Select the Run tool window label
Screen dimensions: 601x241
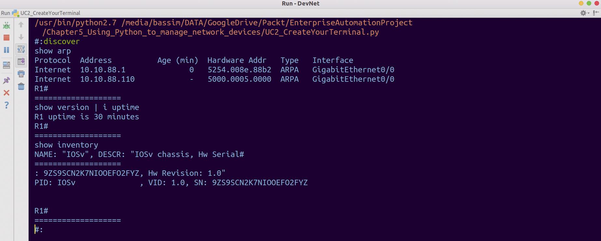point(6,13)
